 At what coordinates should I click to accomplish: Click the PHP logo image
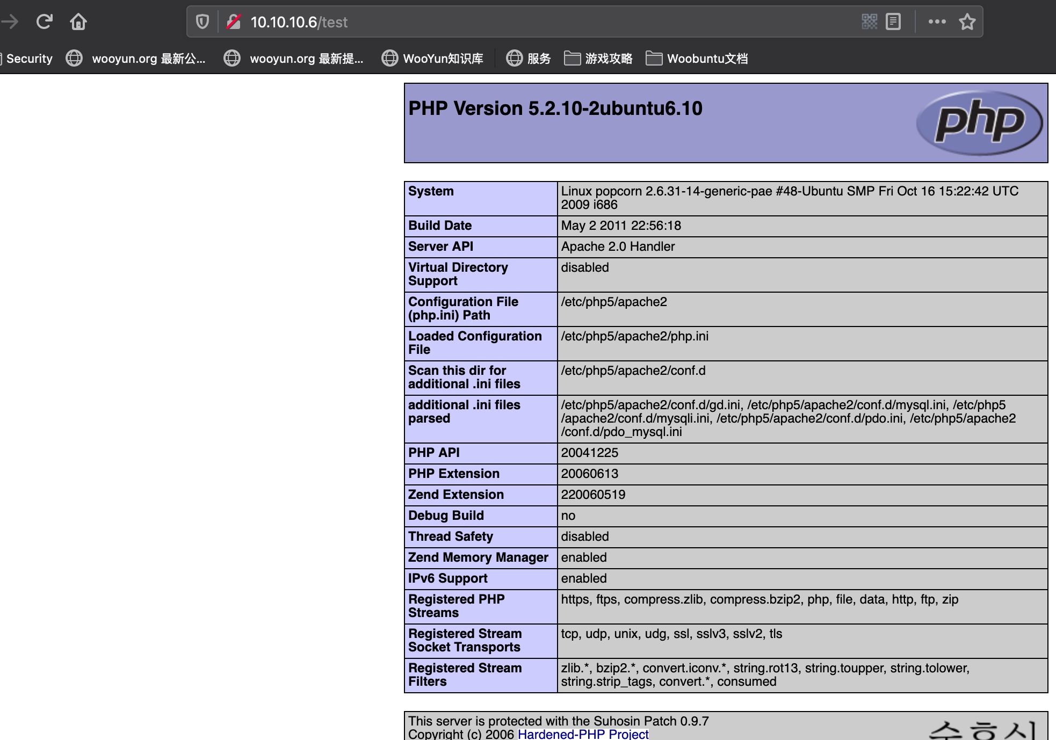tap(980, 123)
